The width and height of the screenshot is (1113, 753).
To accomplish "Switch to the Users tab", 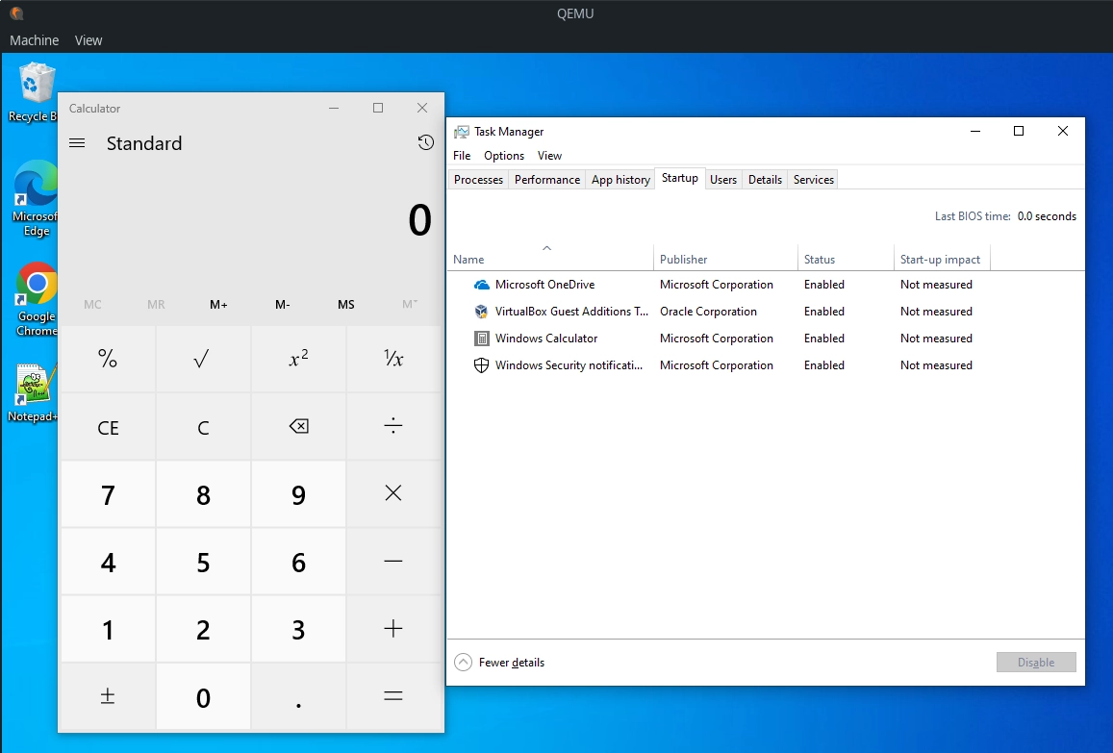I will coord(723,180).
